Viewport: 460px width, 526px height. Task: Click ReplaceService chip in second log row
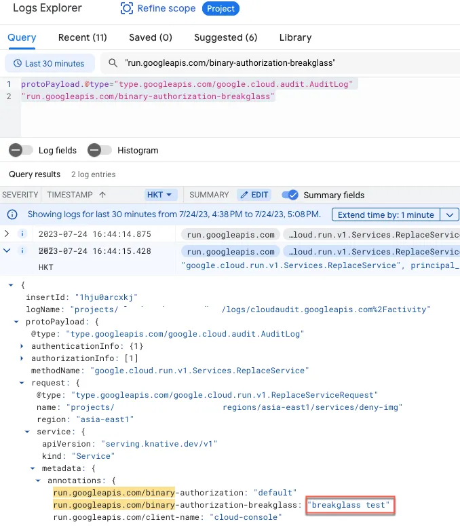(x=372, y=252)
